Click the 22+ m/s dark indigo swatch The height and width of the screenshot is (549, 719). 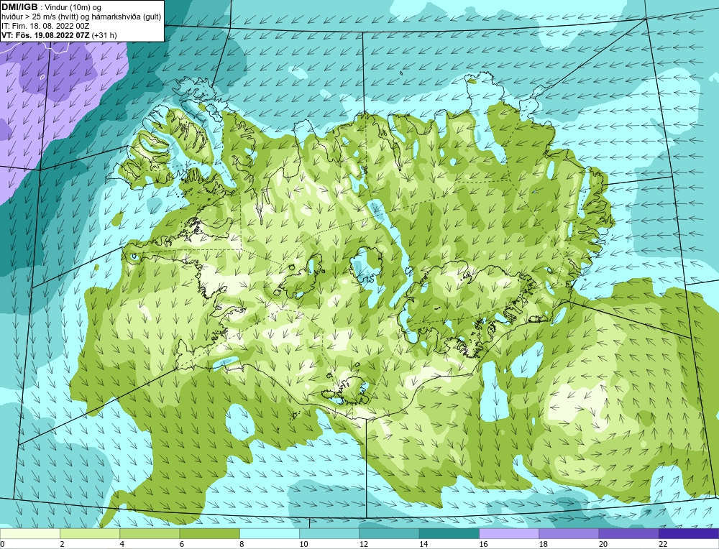(689, 533)
